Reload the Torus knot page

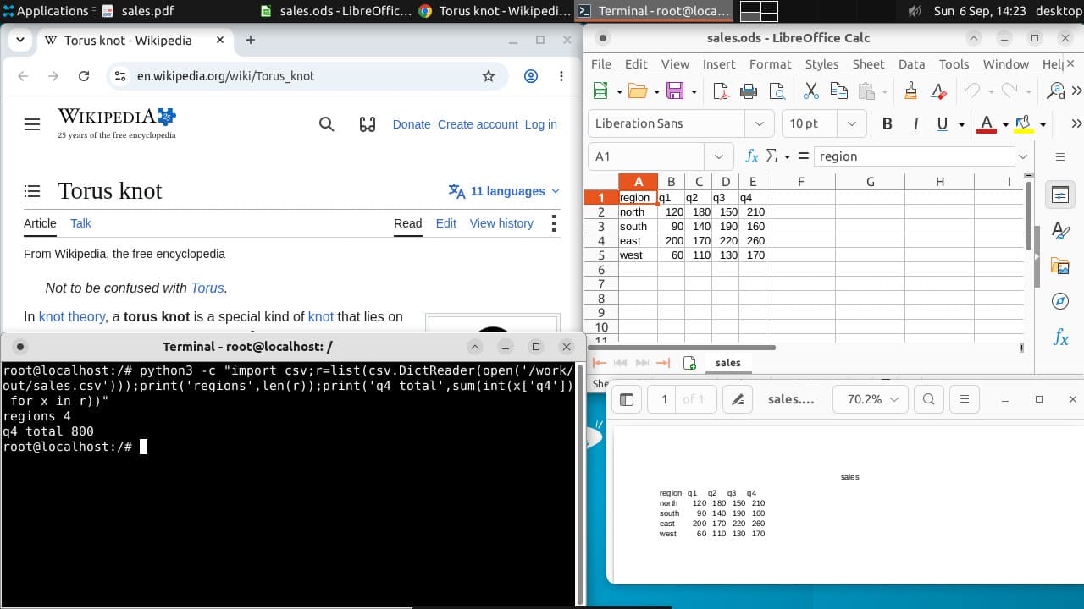coord(84,76)
